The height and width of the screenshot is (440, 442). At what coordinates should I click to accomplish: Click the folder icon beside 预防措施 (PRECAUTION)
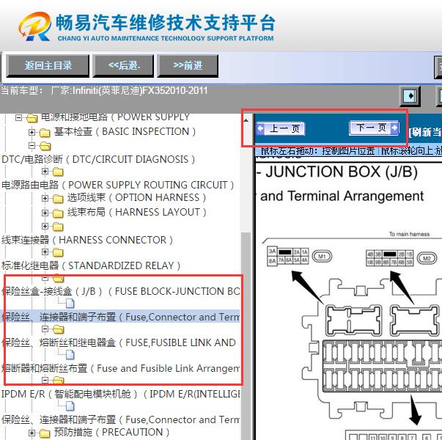45,433
